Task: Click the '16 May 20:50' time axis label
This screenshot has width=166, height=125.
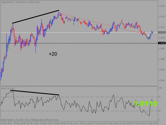Action: (x=59, y=123)
